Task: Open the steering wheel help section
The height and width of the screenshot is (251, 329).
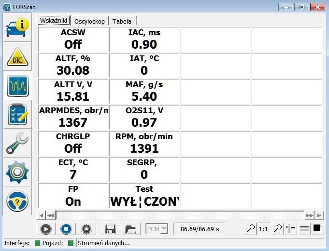Action: coord(17,200)
